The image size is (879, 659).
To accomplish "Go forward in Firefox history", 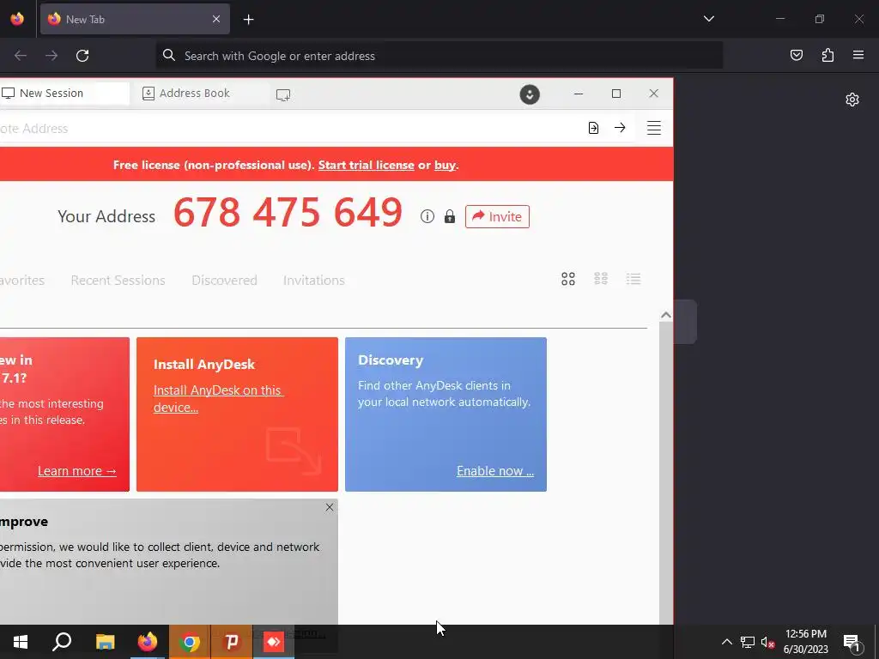I will click(x=52, y=56).
